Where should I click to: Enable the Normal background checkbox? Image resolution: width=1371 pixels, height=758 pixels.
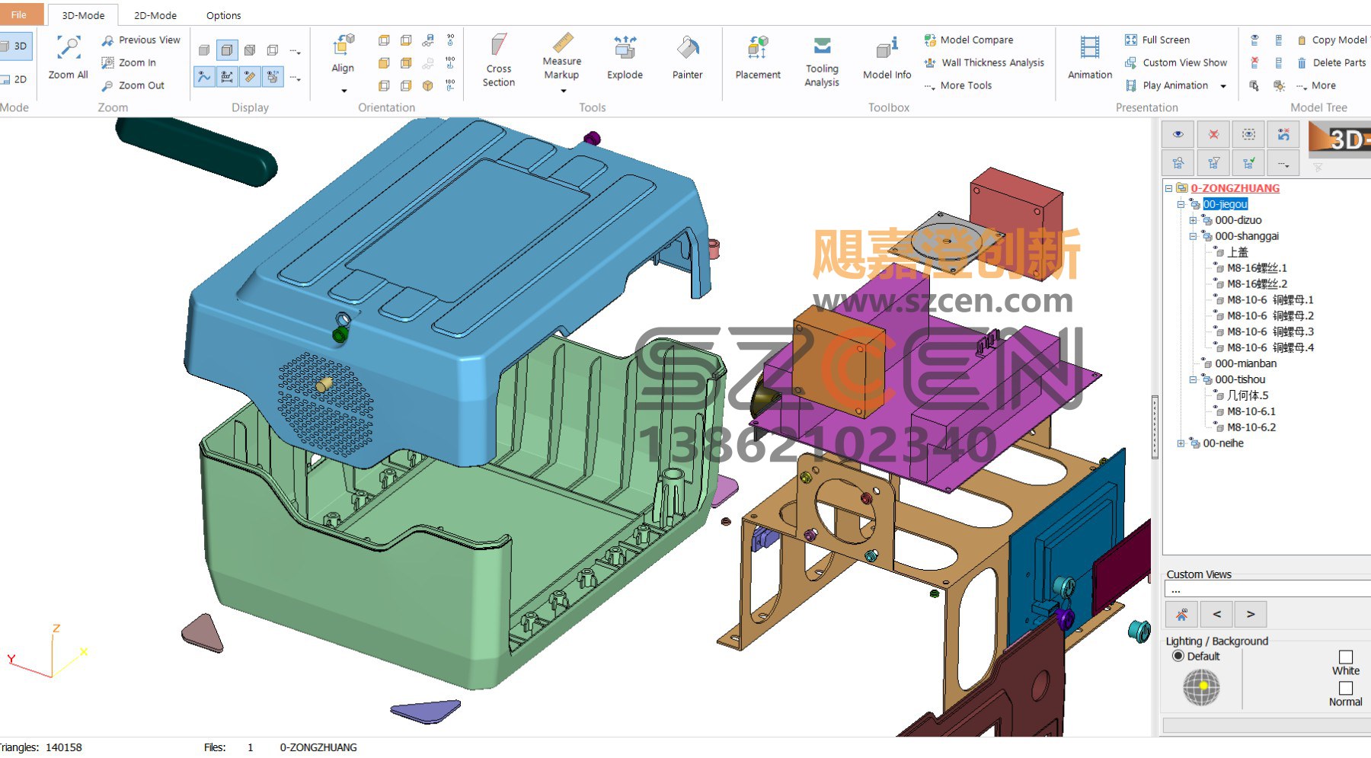tap(1346, 688)
